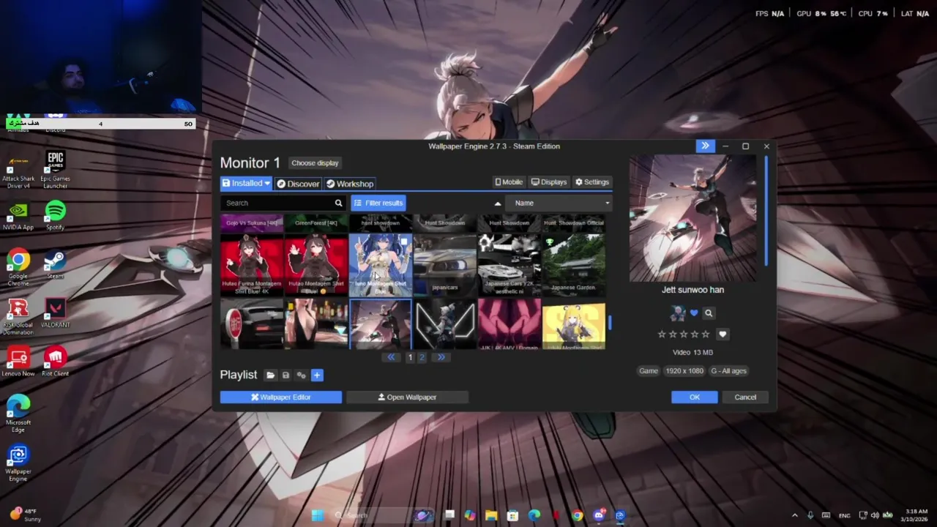937x527 pixels.
Task: Collapse side panel with double-arrow icon
Action: point(705,146)
